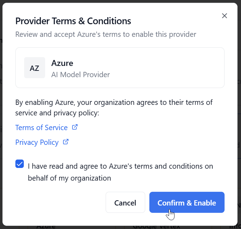241x229 pixels.
Task: Click the partially hidden Azure text below dialog
Action: pos(46,227)
